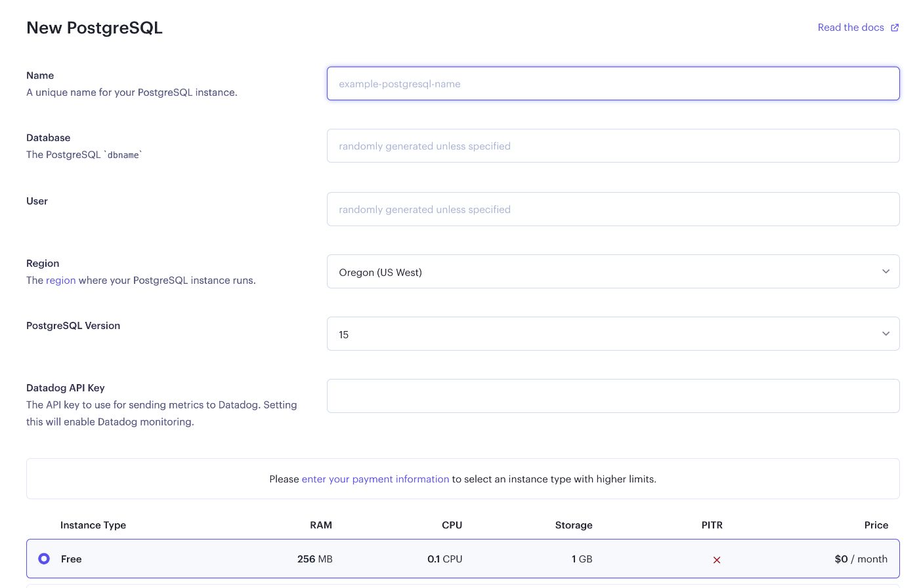This screenshot has height=588, width=919.
Task: Open the PostgreSQL Version dropdown showing 15
Action: [612, 334]
